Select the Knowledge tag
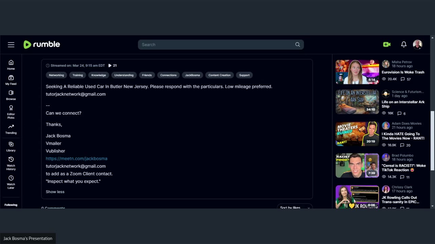Image resolution: width=435 pixels, height=244 pixels. (x=99, y=75)
